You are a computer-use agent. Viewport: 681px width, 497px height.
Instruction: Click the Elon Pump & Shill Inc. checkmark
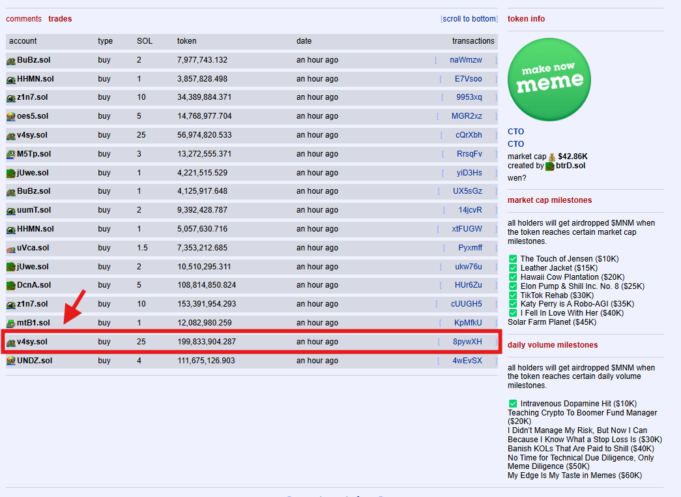[513, 286]
